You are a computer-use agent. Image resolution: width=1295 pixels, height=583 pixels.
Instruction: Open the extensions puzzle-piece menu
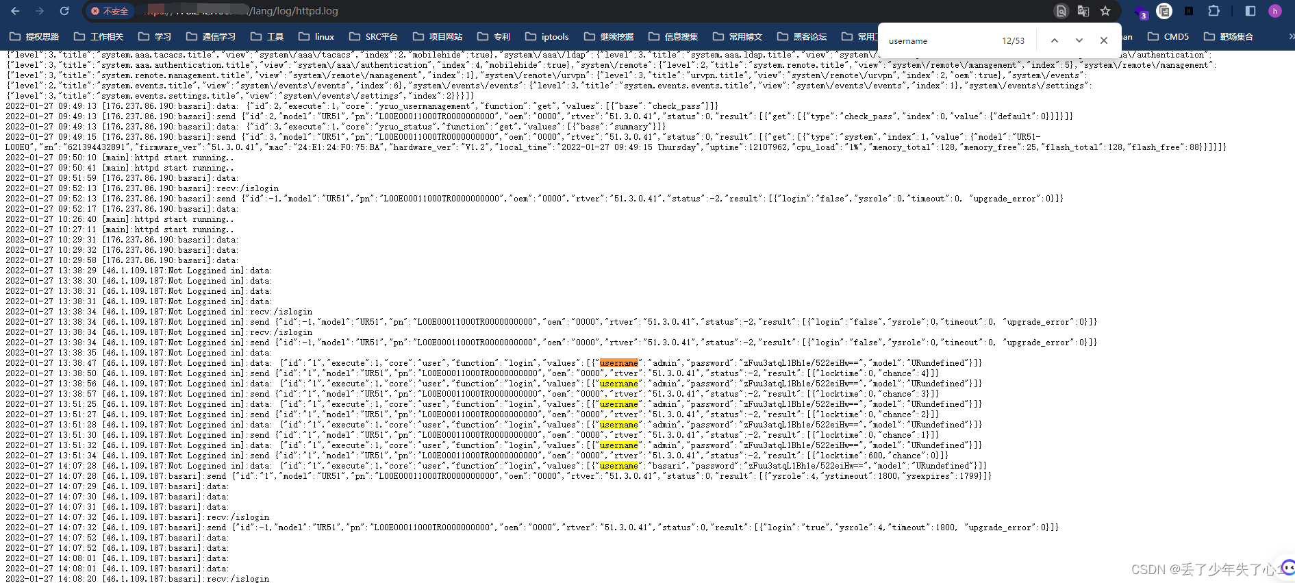[1214, 11]
